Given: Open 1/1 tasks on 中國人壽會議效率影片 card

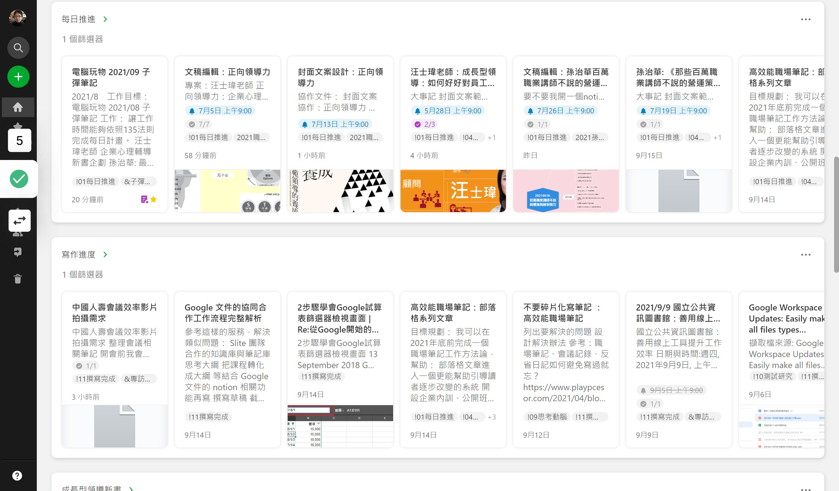Looking at the screenshot, I should (86, 366).
